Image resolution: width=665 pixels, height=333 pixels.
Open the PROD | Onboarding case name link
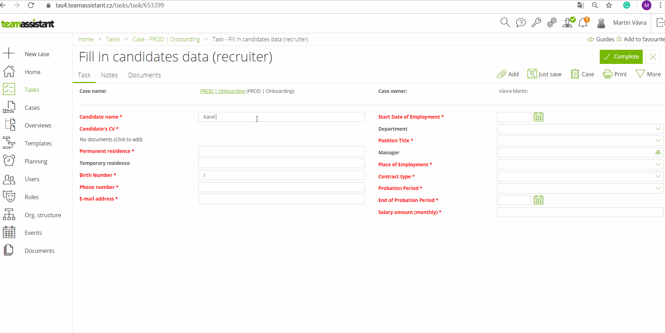pos(223,91)
